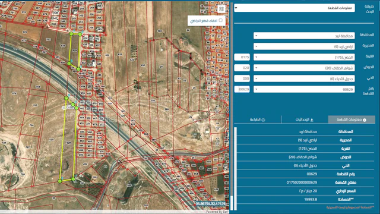
Task: Click the orange area footnote text
Action: point(350,207)
